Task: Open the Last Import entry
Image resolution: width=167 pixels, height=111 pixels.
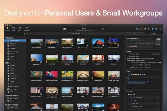Action: click(13, 89)
